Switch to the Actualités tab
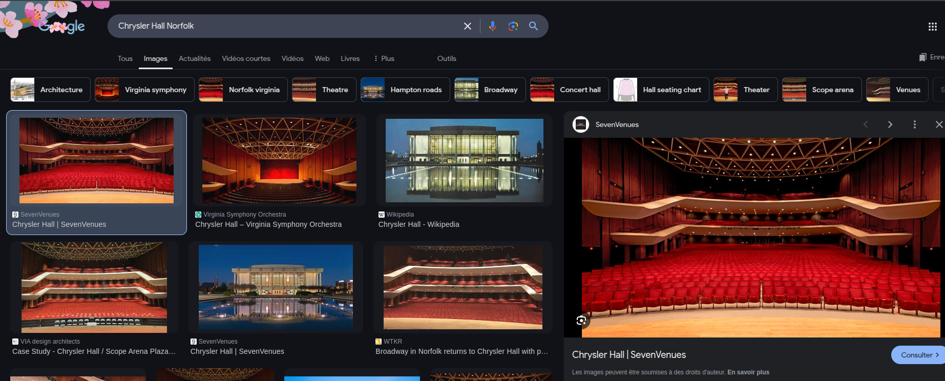Image resolution: width=945 pixels, height=381 pixels. pyautogui.click(x=195, y=58)
